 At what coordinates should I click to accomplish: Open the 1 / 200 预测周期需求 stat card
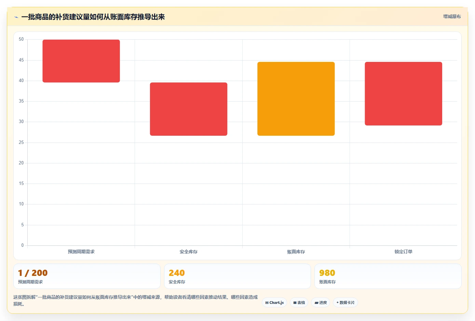coord(87,276)
